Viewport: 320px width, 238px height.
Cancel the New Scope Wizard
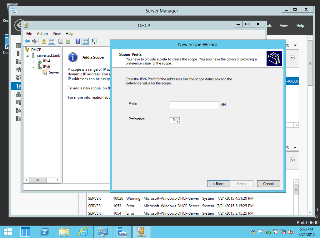(x=268, y=183)
